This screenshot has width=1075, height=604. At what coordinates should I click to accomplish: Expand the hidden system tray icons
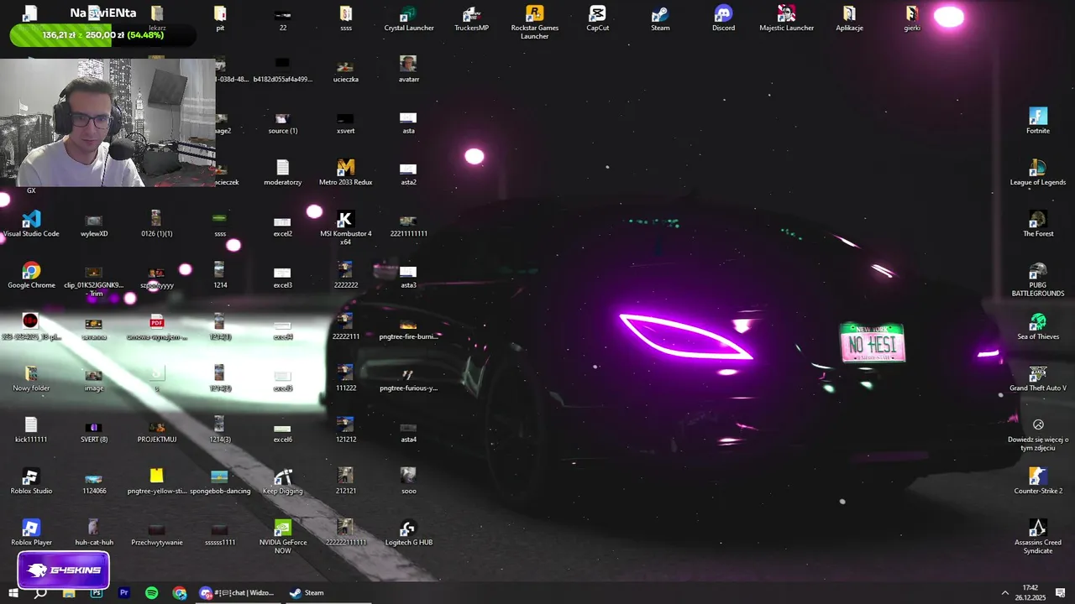click(1005, 593)
